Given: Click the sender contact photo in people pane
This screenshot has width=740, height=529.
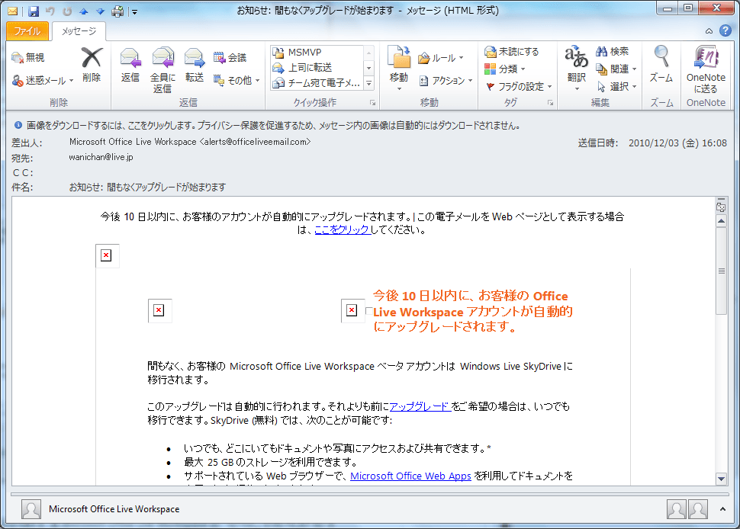Looking at the screenshot, I should pos(31,510).
